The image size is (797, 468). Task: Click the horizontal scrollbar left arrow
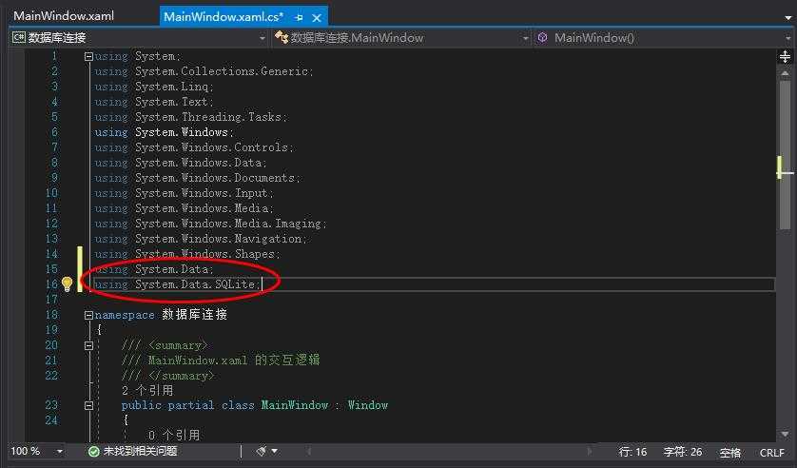[x=308, y=451]
